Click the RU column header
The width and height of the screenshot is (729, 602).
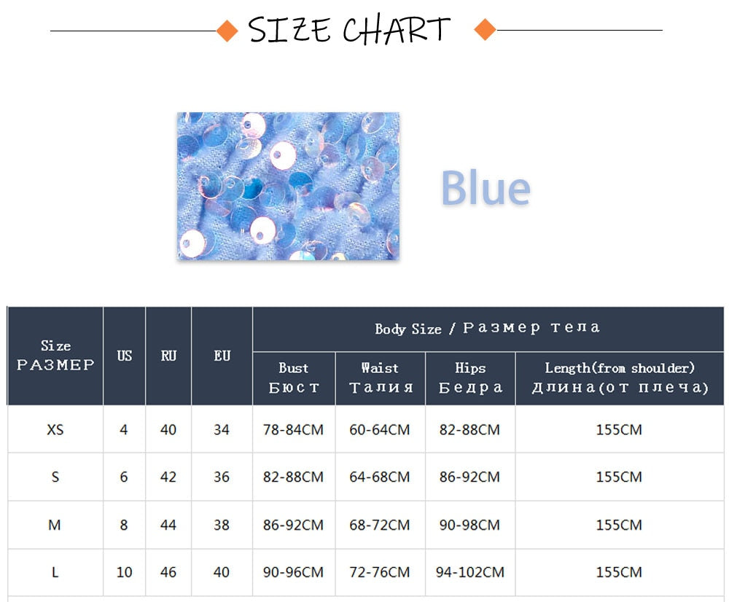tap(168, 356)
